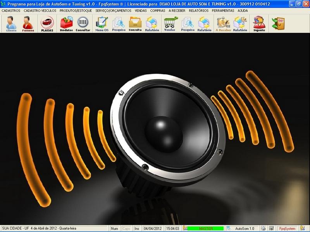Viewport: 310px width, 232px height.
Task: Open the AJUDA menu
Action: point(243,11)
